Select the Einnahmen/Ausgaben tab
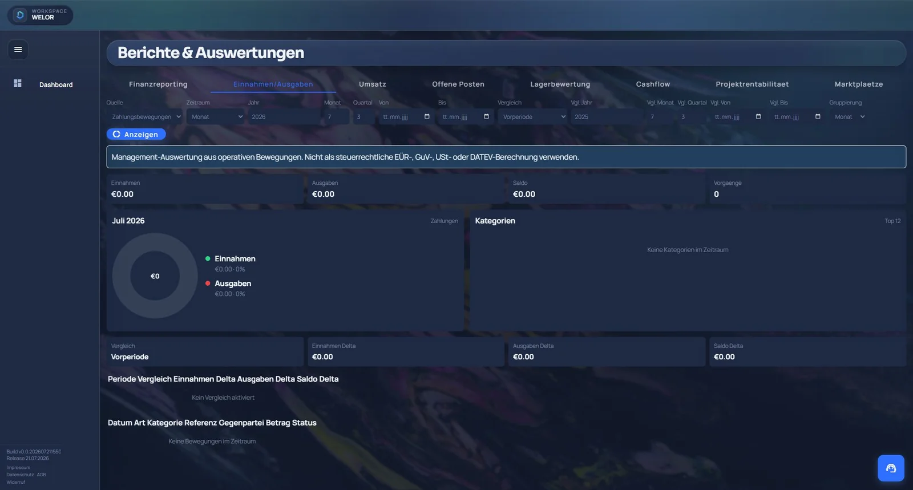913x490 pixels. 273,84
